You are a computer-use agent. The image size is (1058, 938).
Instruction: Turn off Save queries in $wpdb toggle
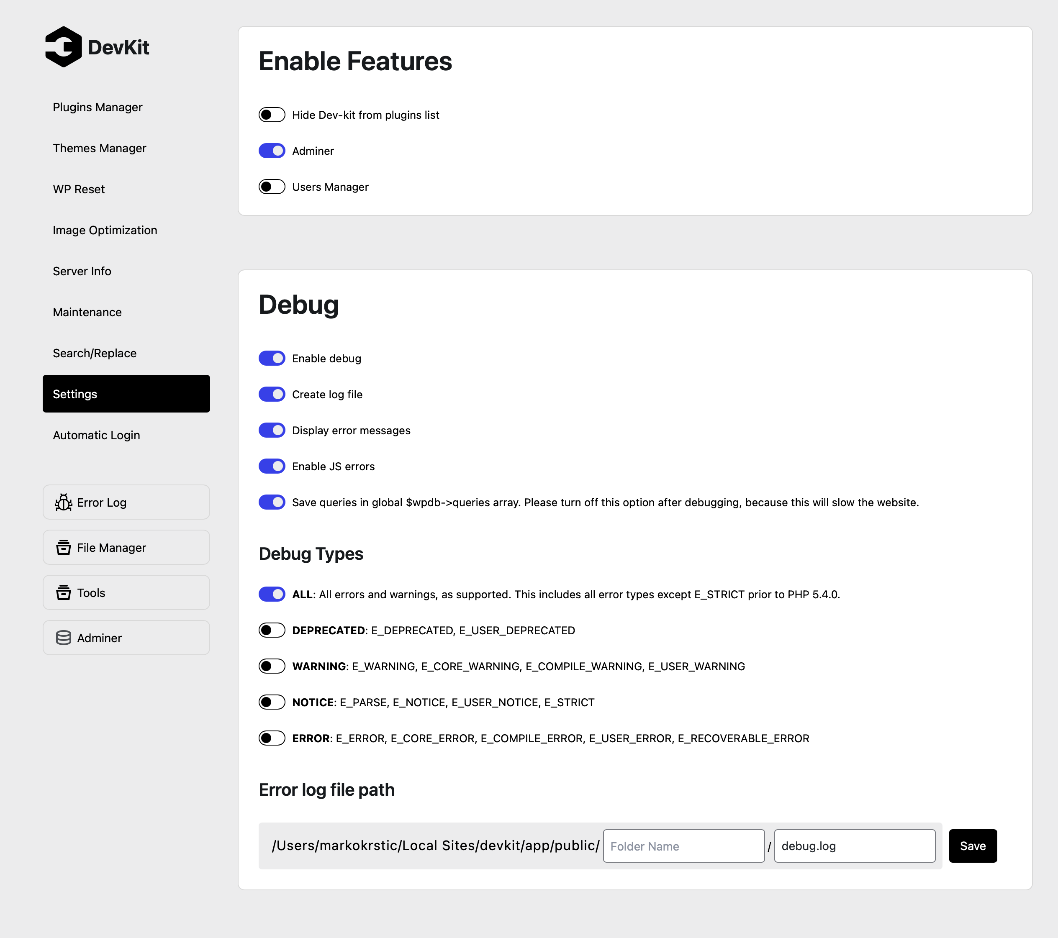tap(272, 502)
